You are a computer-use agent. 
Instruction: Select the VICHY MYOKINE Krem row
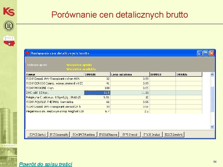[x=114, y=88]
